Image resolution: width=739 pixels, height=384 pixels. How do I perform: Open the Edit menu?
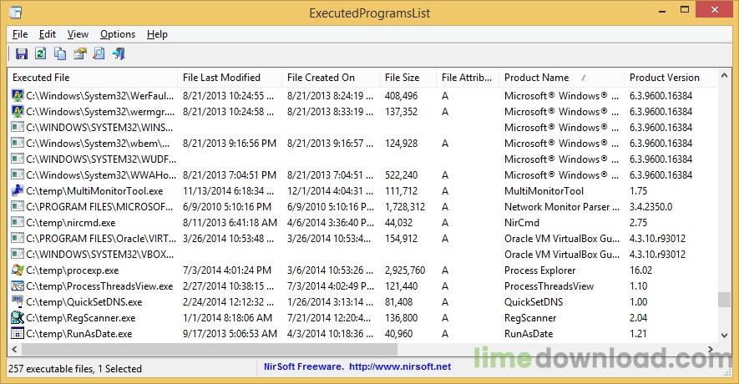click(x=47, y=34)
